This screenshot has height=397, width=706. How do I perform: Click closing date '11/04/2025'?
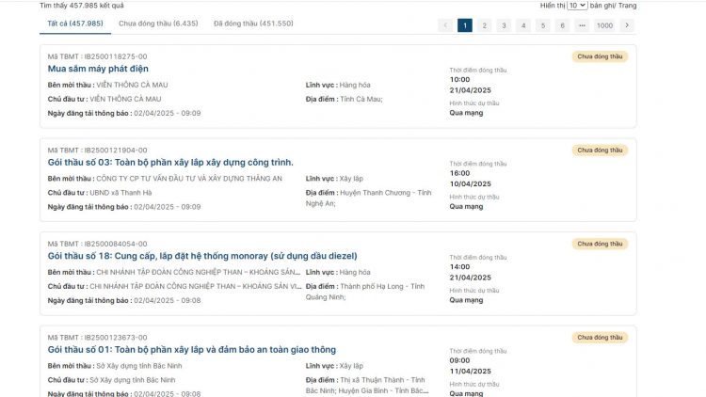click(x=470, y=371)
